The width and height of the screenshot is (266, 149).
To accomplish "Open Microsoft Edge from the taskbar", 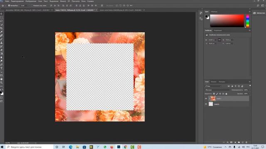I will point(71,147).
